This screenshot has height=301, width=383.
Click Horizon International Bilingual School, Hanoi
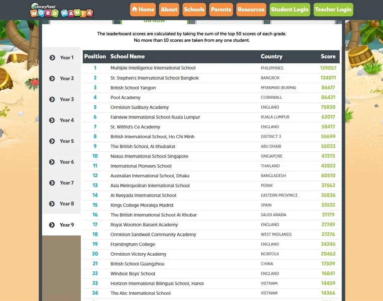157,283
